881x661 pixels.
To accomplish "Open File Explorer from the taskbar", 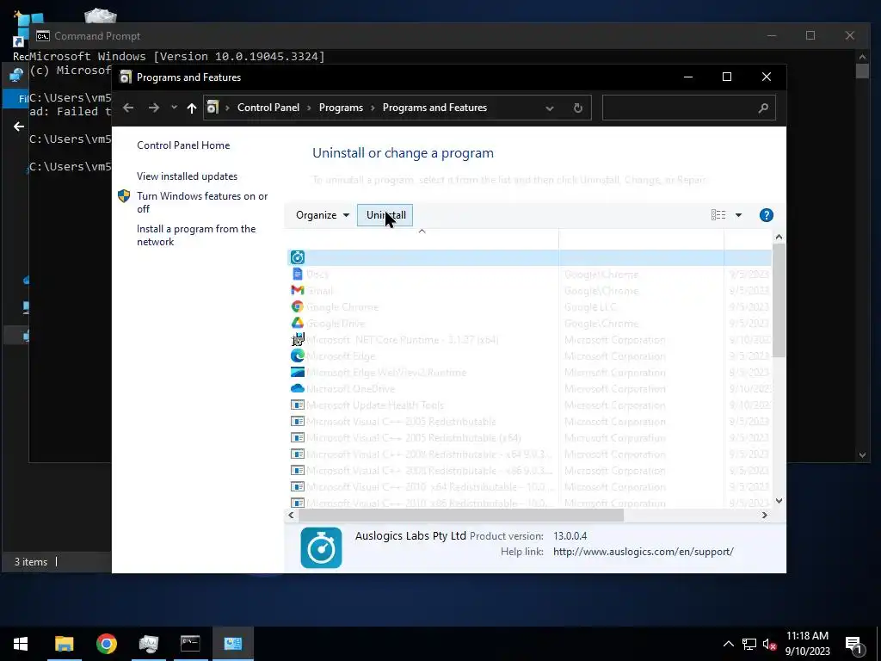I will coord(64,644).
